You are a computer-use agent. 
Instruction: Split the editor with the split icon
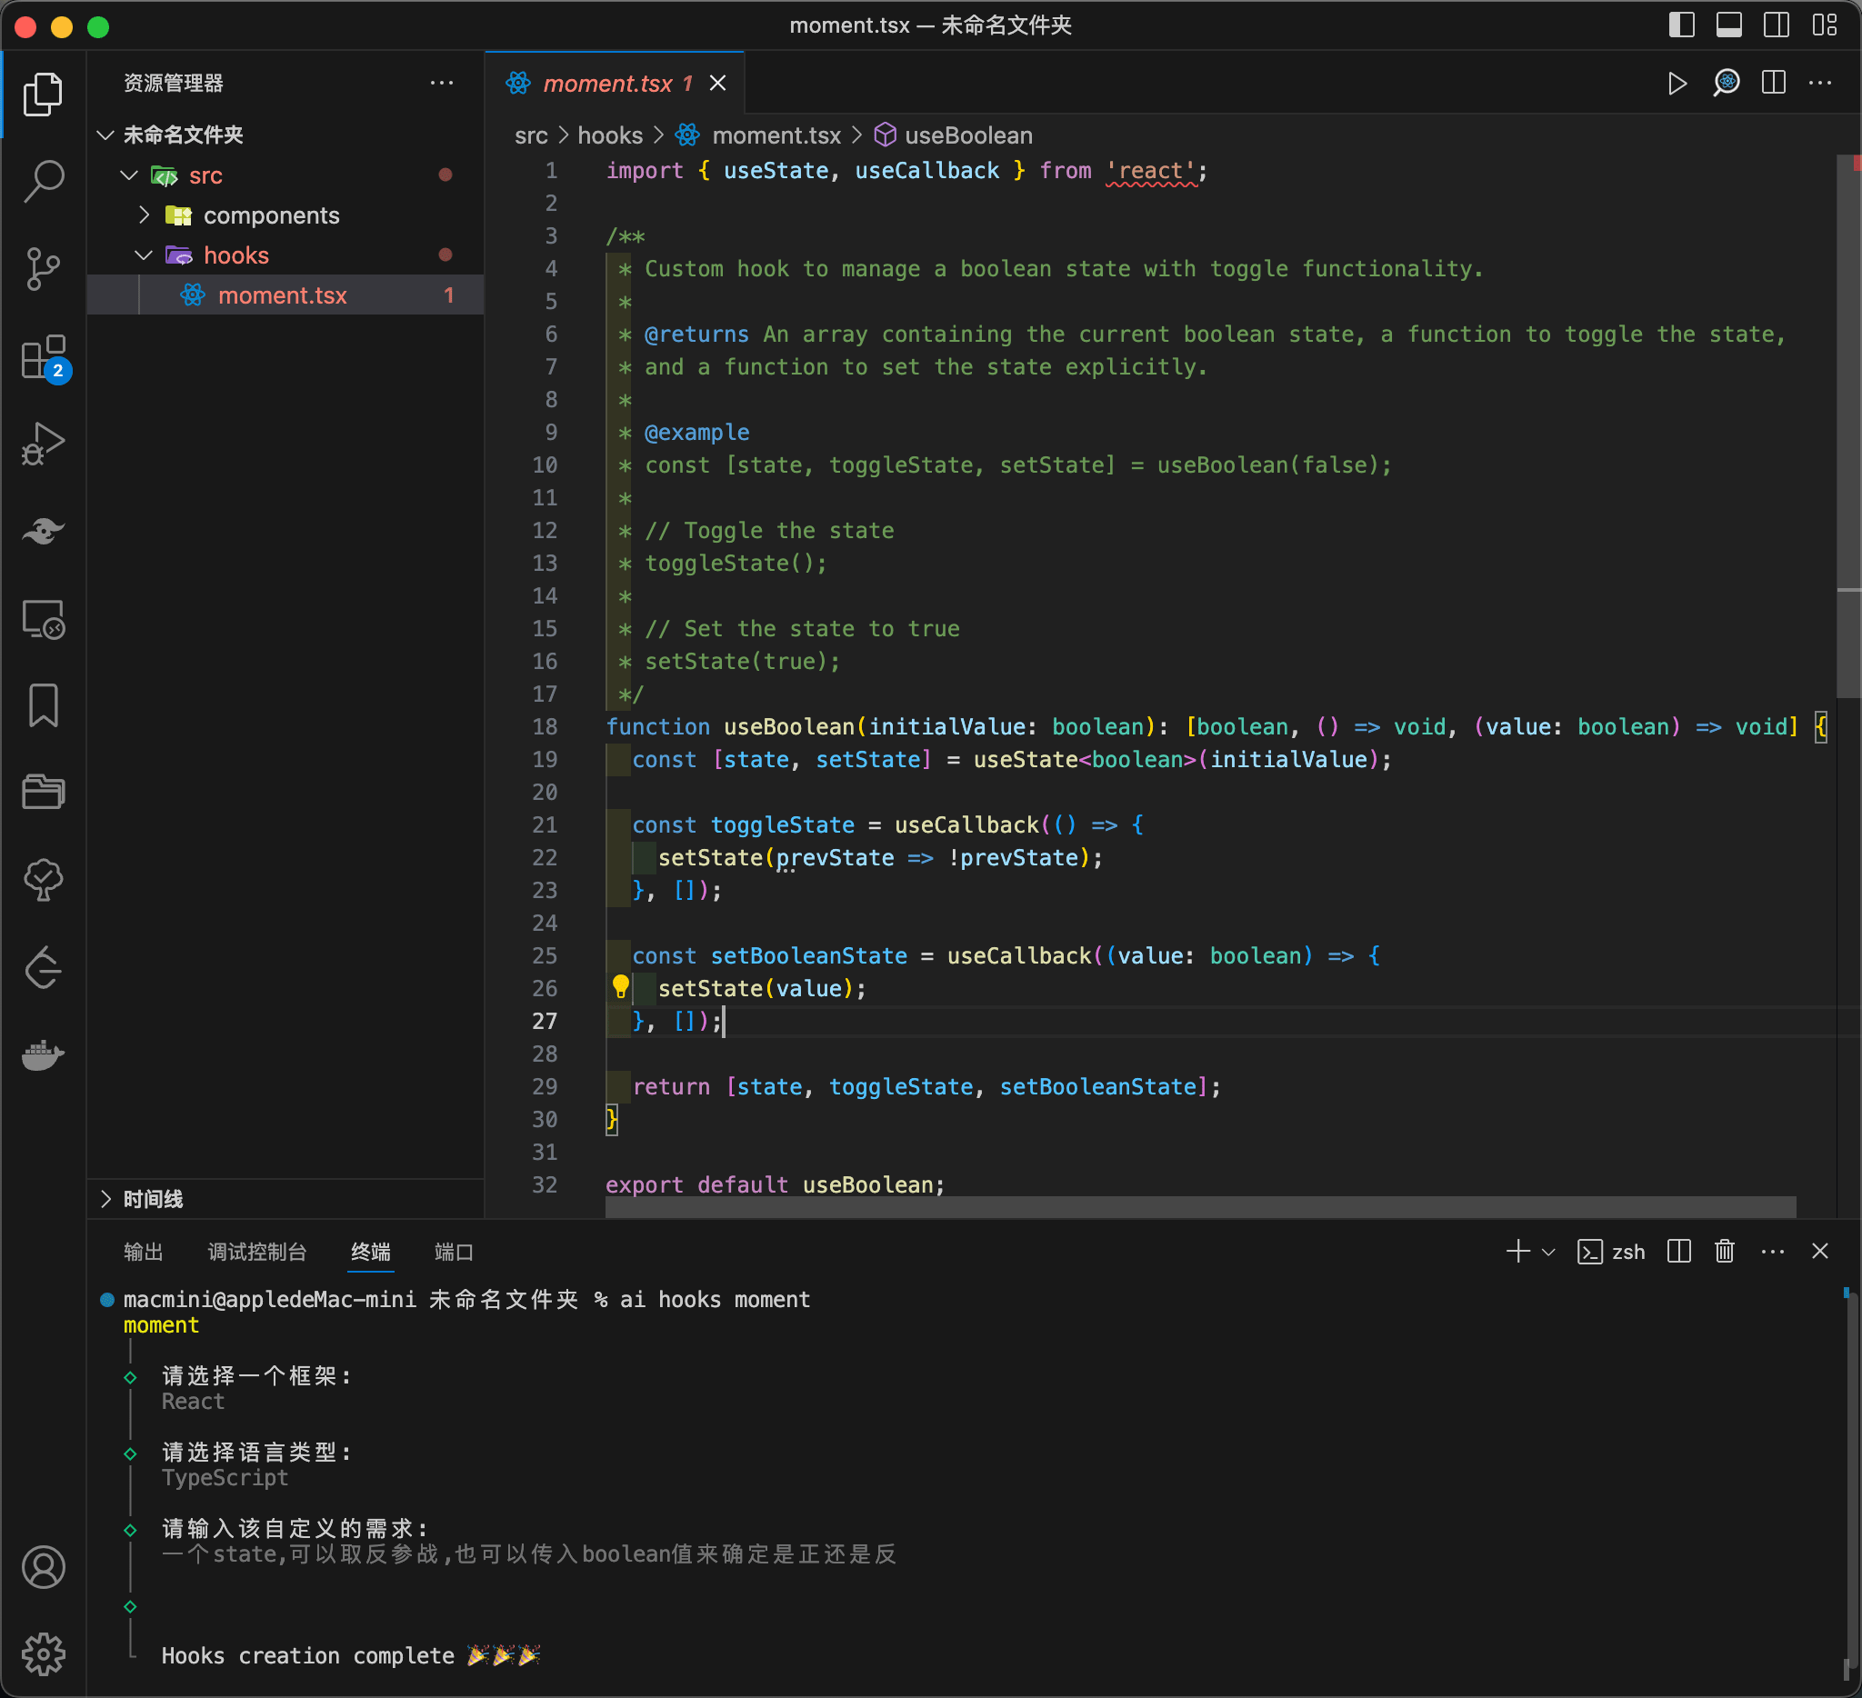click(1772, 83)
